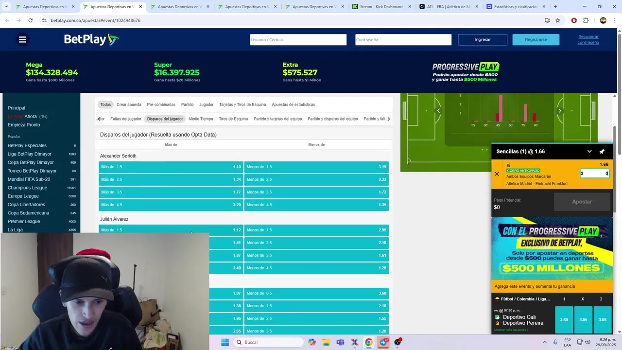
Task: Select the Todos market tab
Action: pyautogui.click(x=105, y=105)
